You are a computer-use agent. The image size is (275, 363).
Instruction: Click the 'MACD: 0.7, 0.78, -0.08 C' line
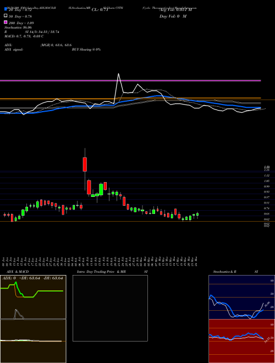pos(24,36)
